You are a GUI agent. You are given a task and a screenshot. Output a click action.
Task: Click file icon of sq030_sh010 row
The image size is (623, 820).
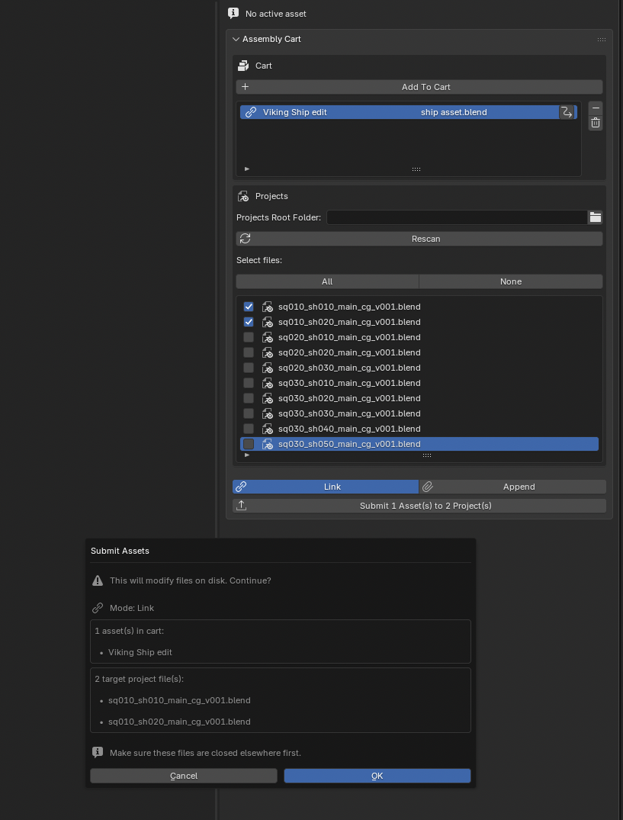pyautogui.click(x=268, y=383)
